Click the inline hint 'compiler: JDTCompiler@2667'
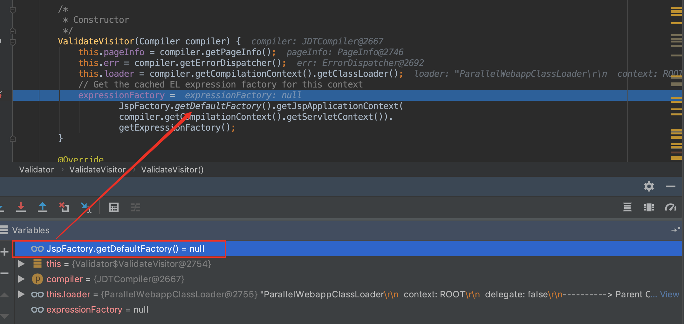Image resolution: width=684 pixels, height=324 pixels. point(317,42)
